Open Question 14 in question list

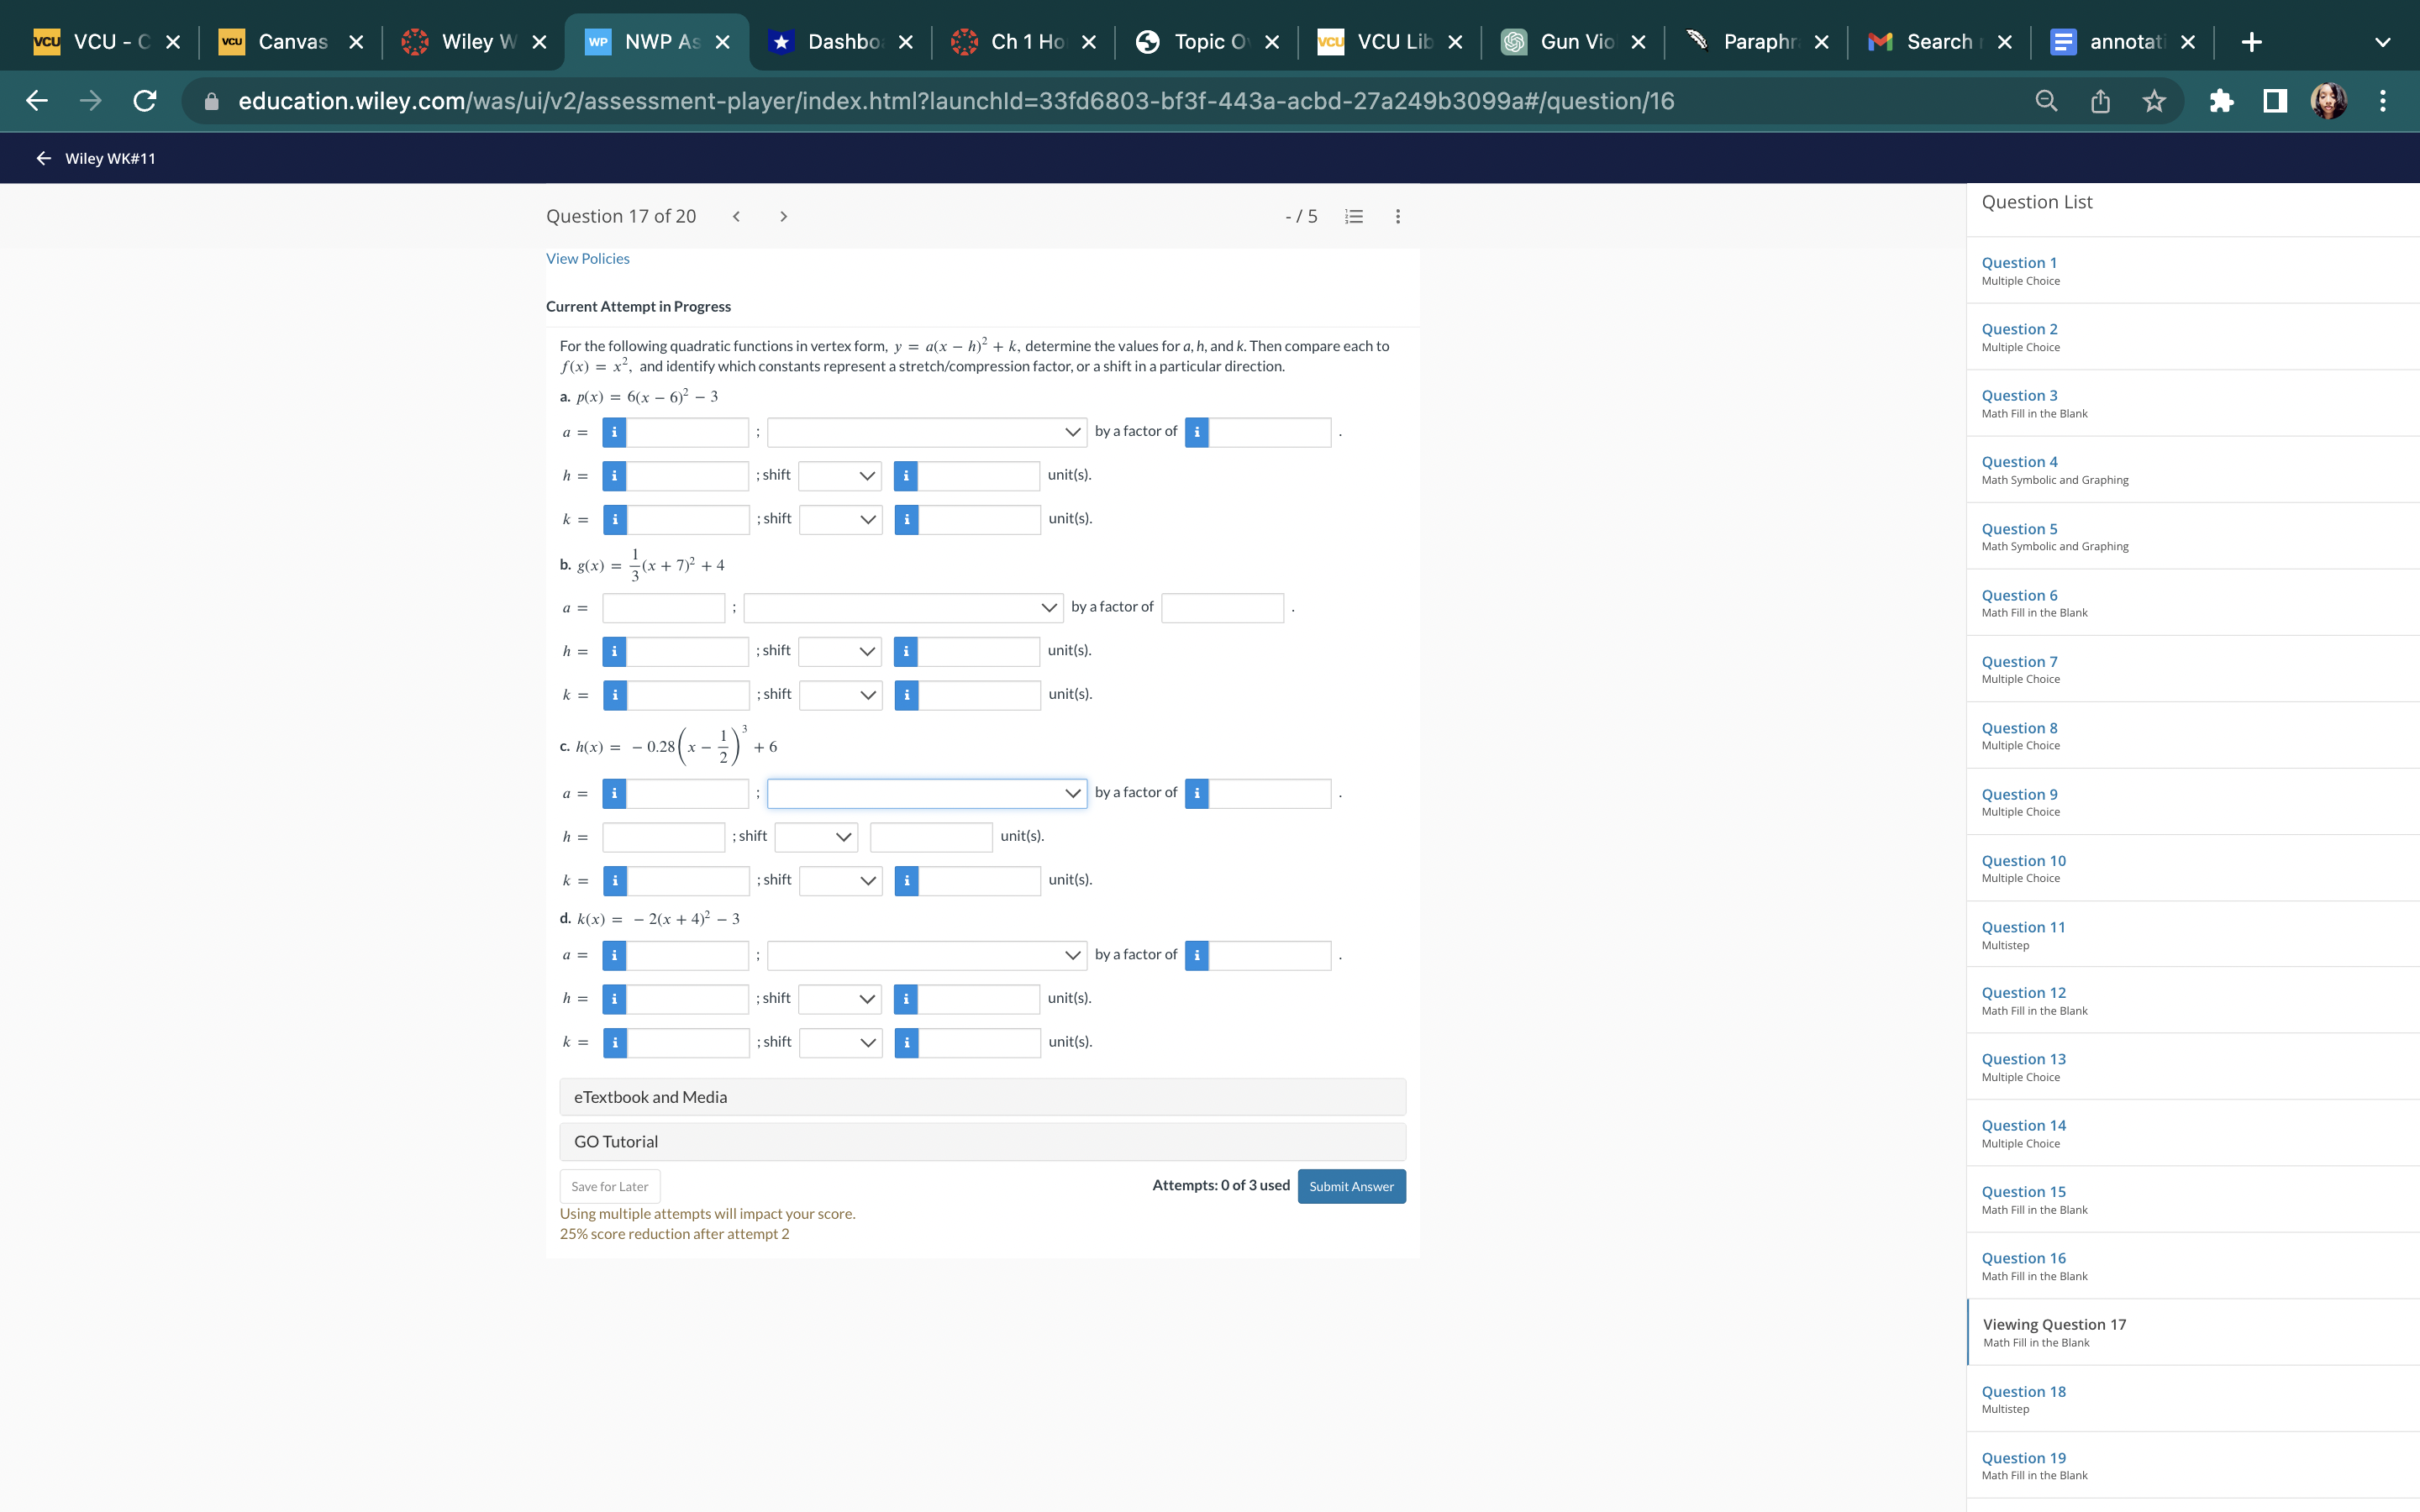point(2023,1125)
